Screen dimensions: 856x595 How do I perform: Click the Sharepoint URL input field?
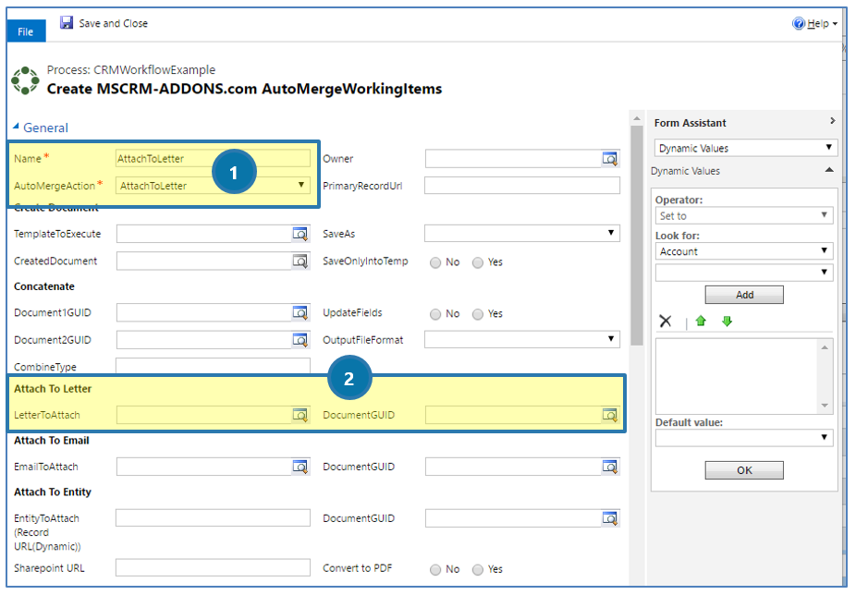coord(213,567)
